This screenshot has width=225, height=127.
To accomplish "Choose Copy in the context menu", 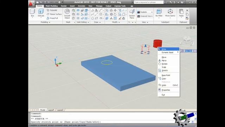I will point(169,79).
